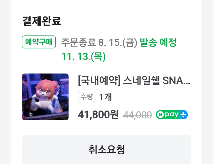Open the snail figure product thumbnail
Screen dimensions: 213x164
45,97
